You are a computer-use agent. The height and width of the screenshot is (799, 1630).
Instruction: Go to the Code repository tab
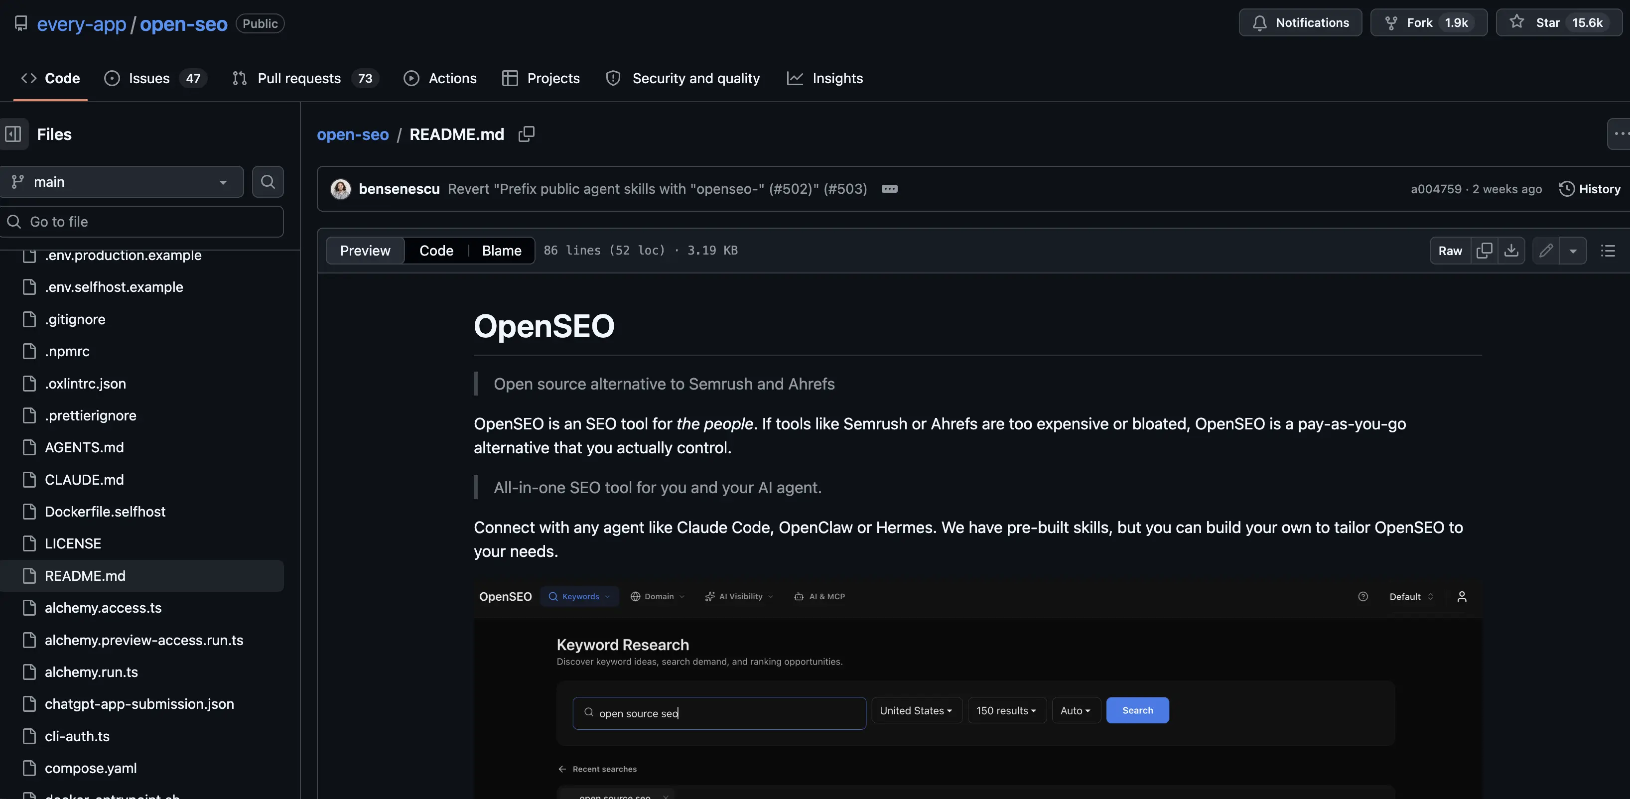click(x=51, y=78)
